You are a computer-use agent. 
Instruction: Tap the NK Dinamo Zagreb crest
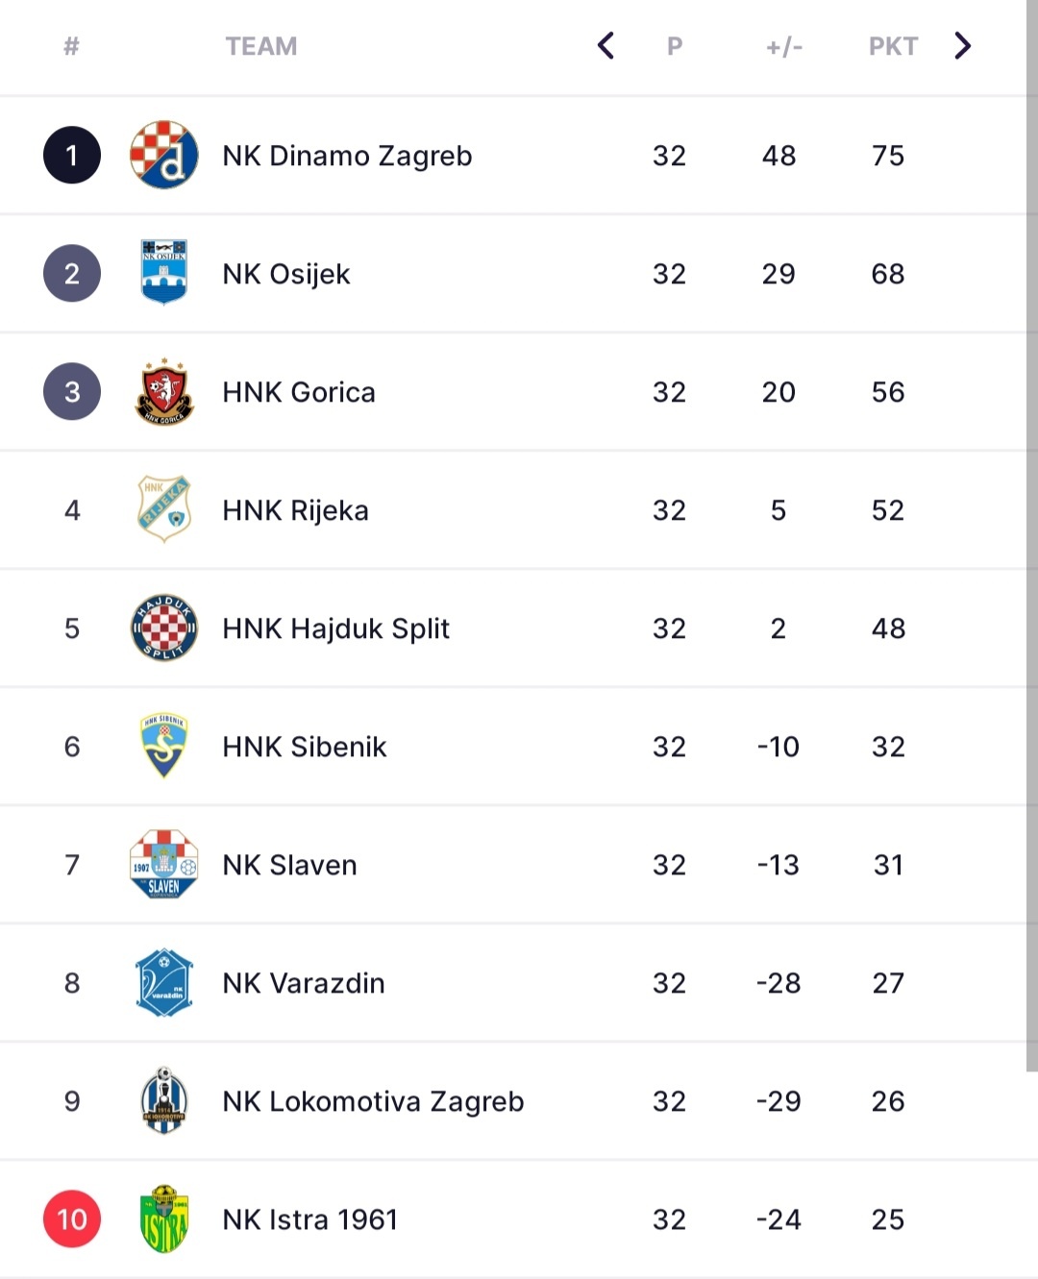point(164,155)
